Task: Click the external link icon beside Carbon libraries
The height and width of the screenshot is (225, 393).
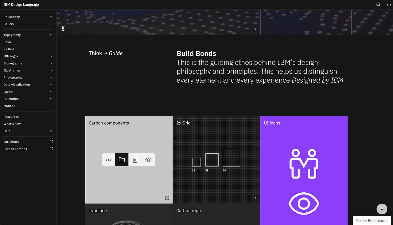Action: pyautogui.click(x=51, y=149)
